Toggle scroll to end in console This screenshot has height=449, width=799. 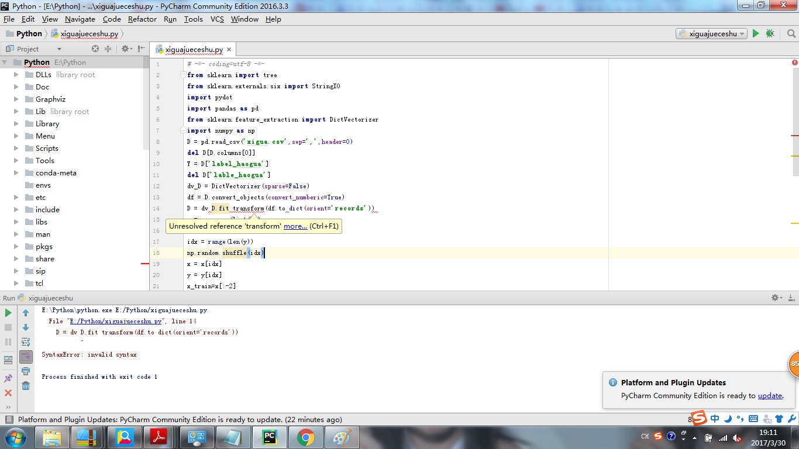point(26,357)
